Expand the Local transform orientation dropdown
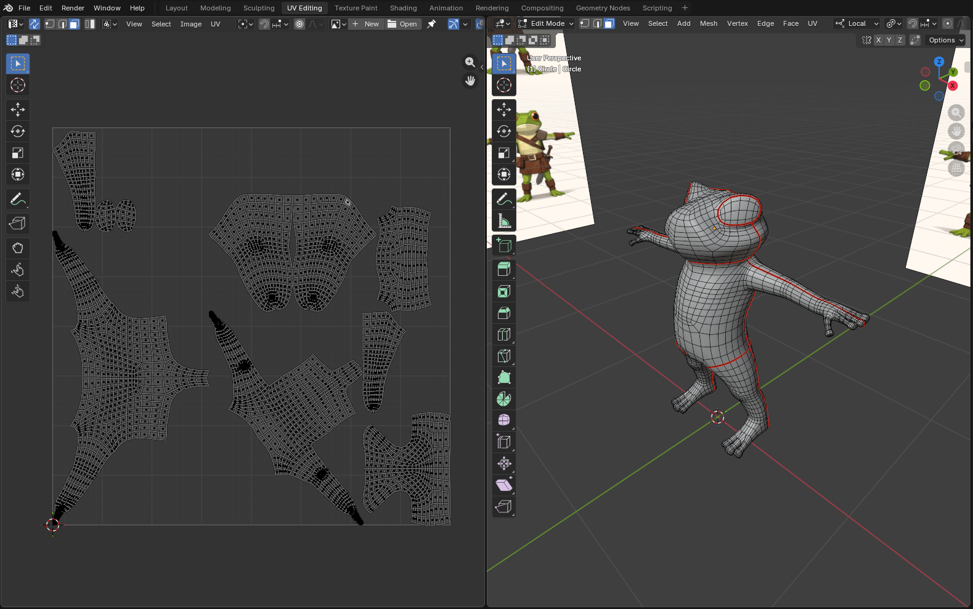The height and width of the screenshot is (609, 973). (x=857, y=23)
